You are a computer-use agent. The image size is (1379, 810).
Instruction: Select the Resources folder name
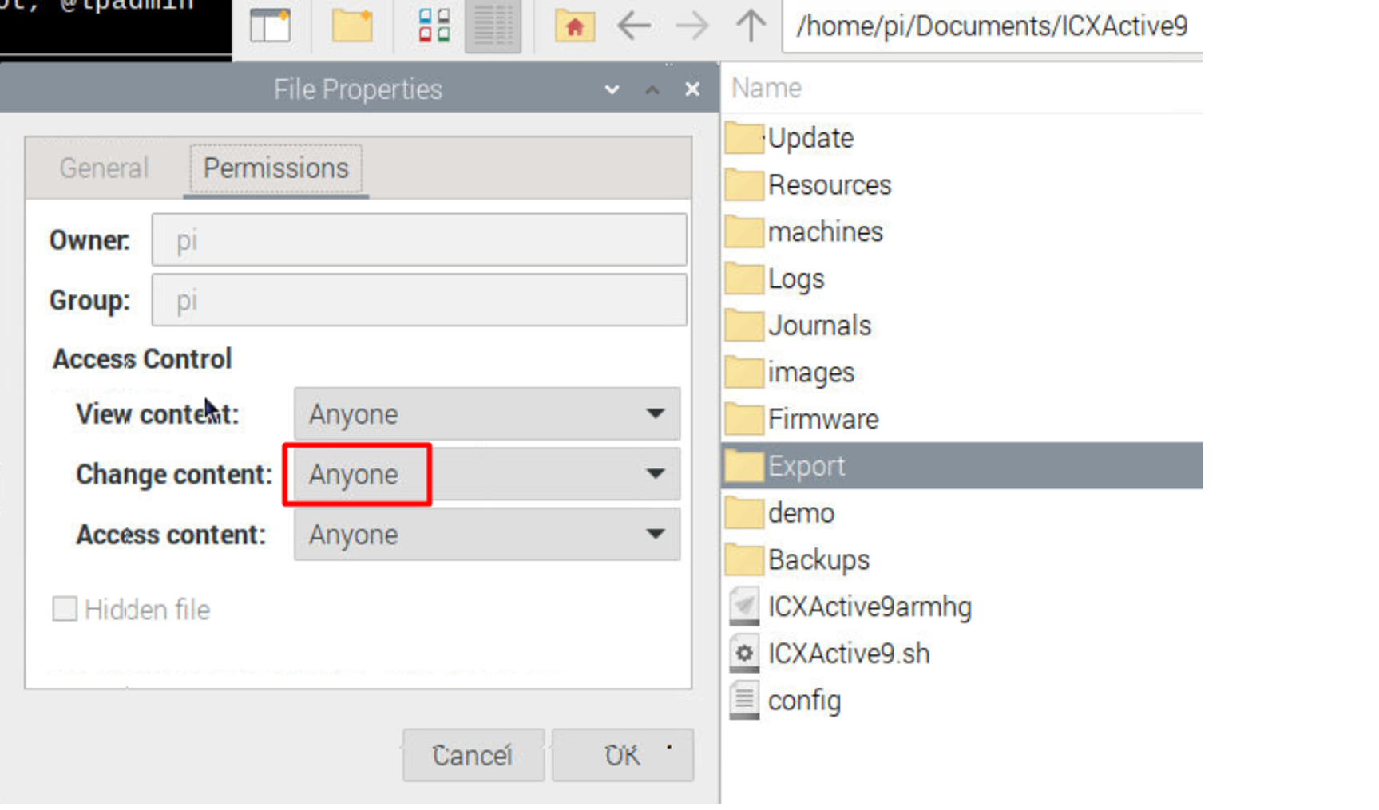[x=829, y=185]
